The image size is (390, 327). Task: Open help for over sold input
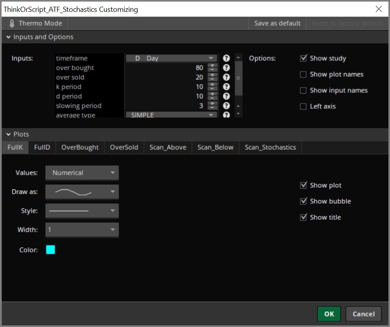pyautogui.click(x=226, y=77)
